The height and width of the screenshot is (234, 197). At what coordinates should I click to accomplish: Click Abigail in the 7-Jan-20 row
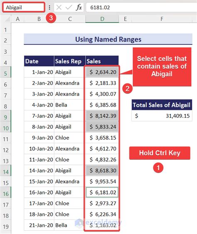70,116
